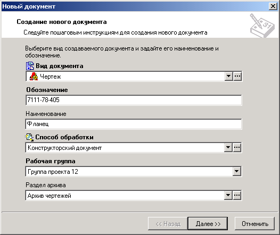The image size is (280, 235).
Task: Click the disabled Назад button
Action: pos(168,224)
